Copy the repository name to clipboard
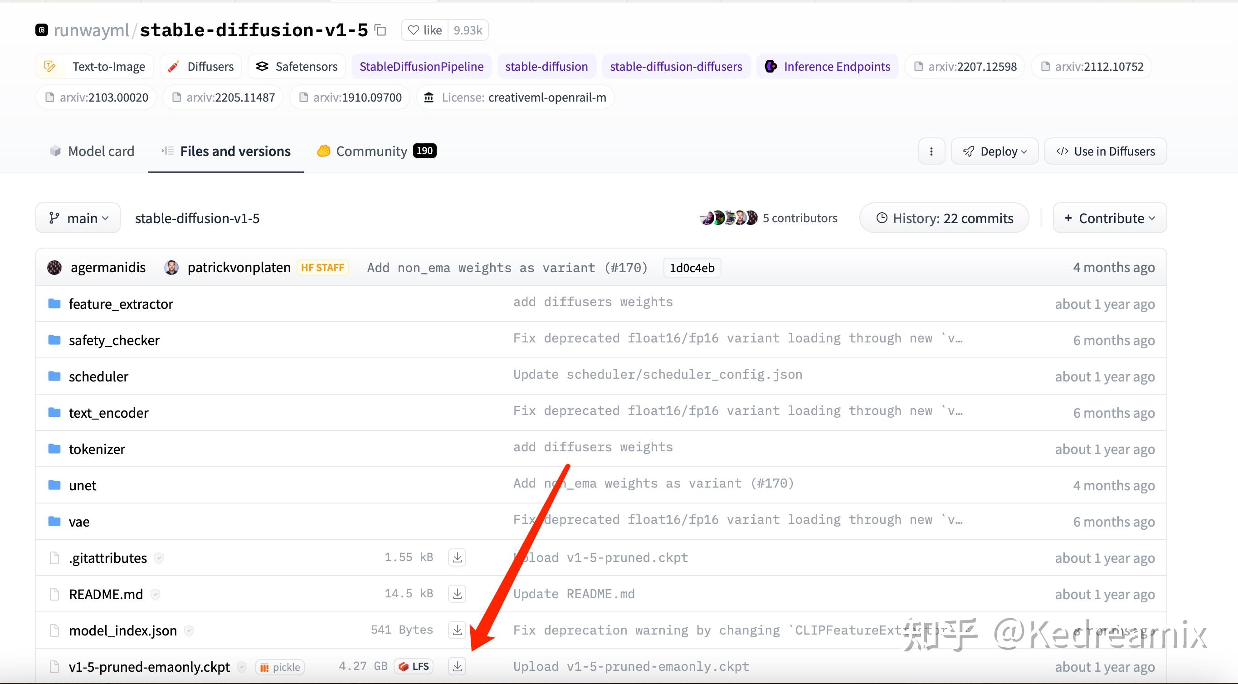 pyautogui.click(x=380, y=30)
